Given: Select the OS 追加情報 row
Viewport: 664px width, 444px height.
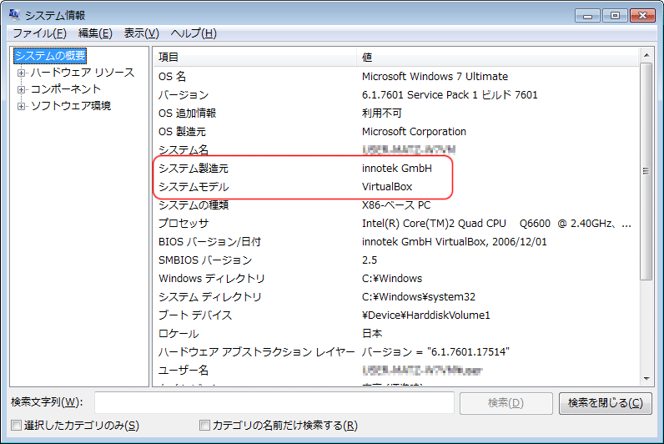Looking at the screenshot, I should [x=396, y=114].
